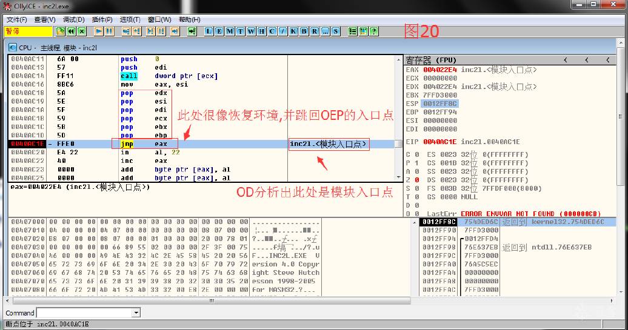Open appearance options color icon

[363, 31]
